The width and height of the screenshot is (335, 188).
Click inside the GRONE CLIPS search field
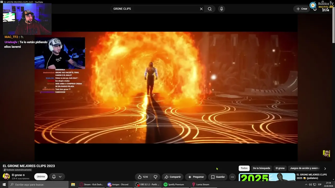pyautogui.click(x=155, y=9)
